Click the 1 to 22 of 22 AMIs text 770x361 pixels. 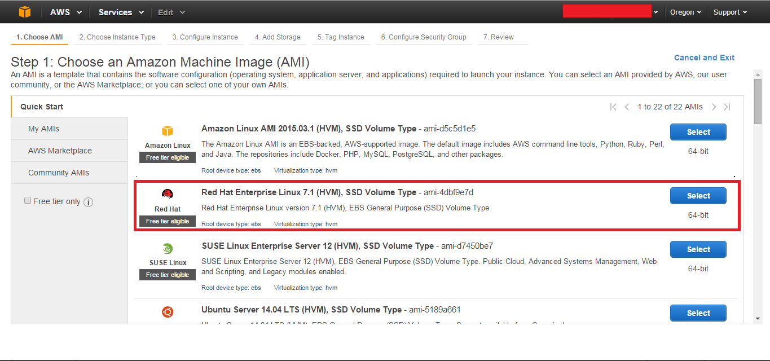pos(670,107)
